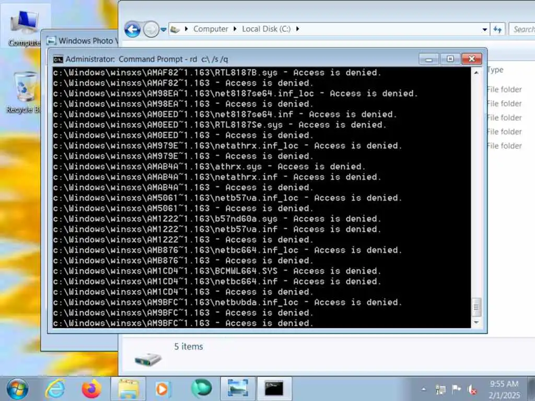This screenshot has height=401, width=535.
Task: Click the Command Prompt title bar icon
Action: pos(58,60)
